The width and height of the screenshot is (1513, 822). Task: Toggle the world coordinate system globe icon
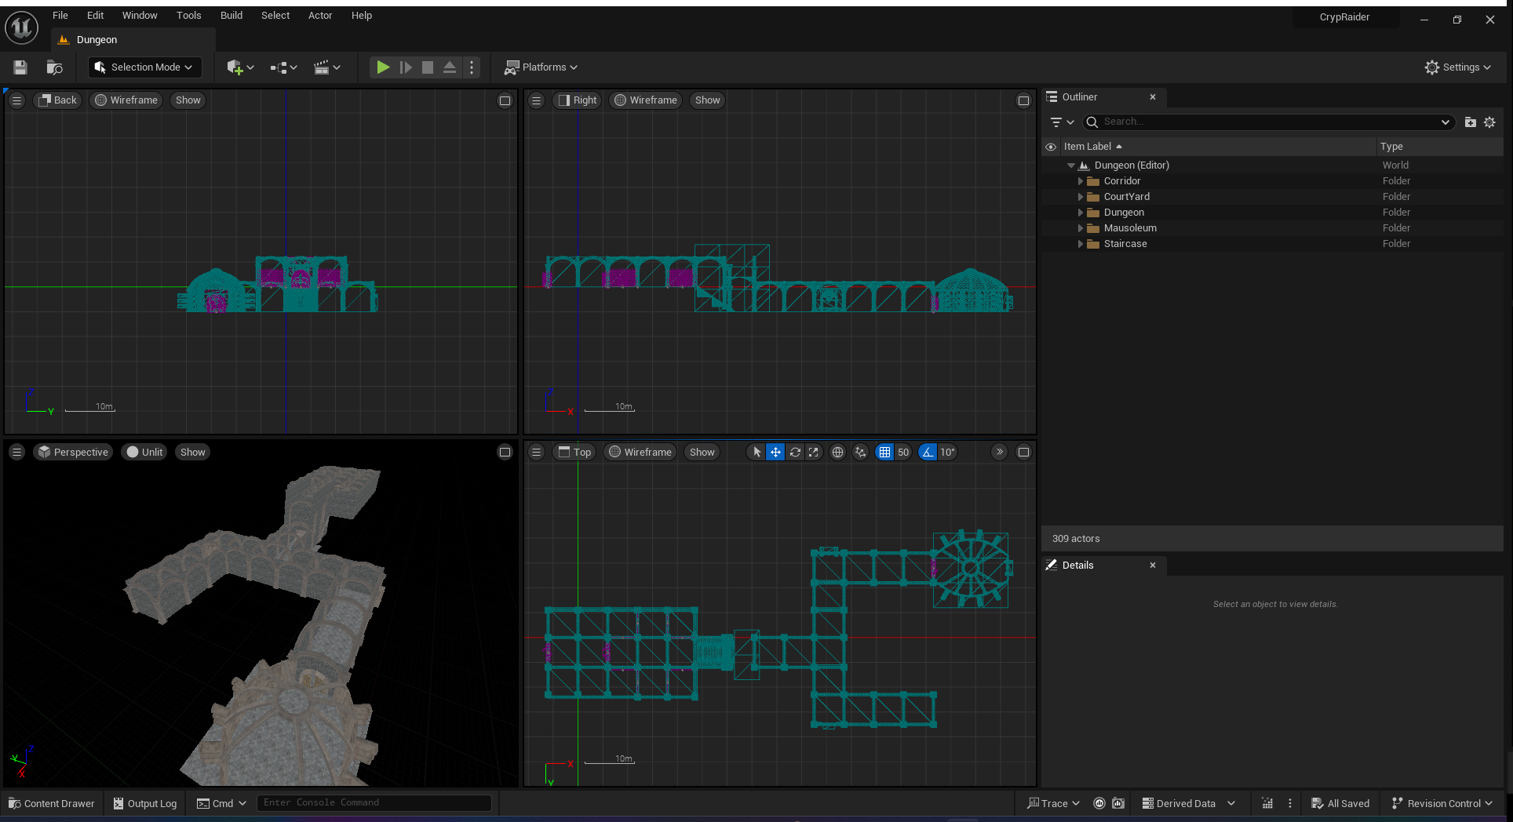(x=837, y=452)
